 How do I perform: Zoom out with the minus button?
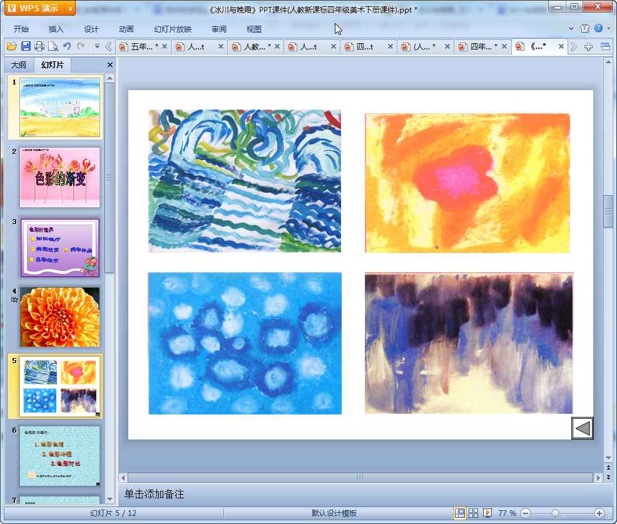[x=526, y=513]
